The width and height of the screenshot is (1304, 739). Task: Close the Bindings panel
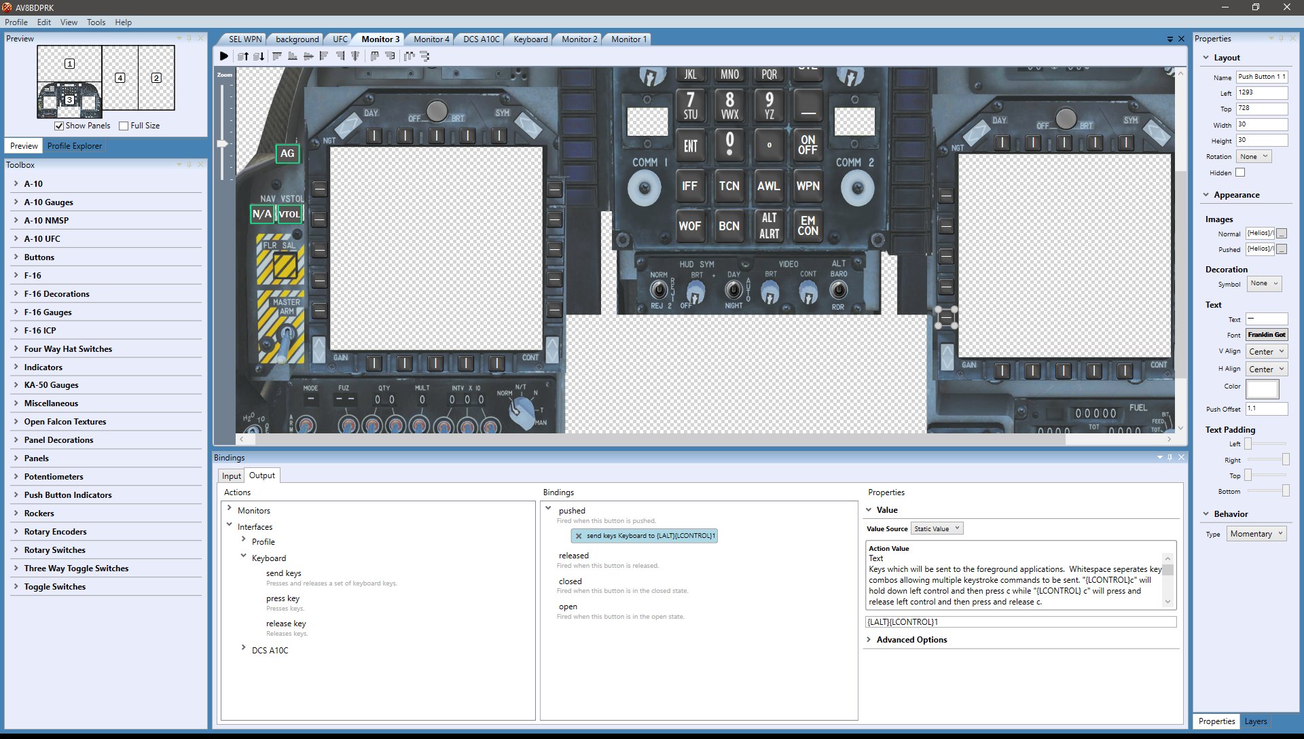(1181, 458)
